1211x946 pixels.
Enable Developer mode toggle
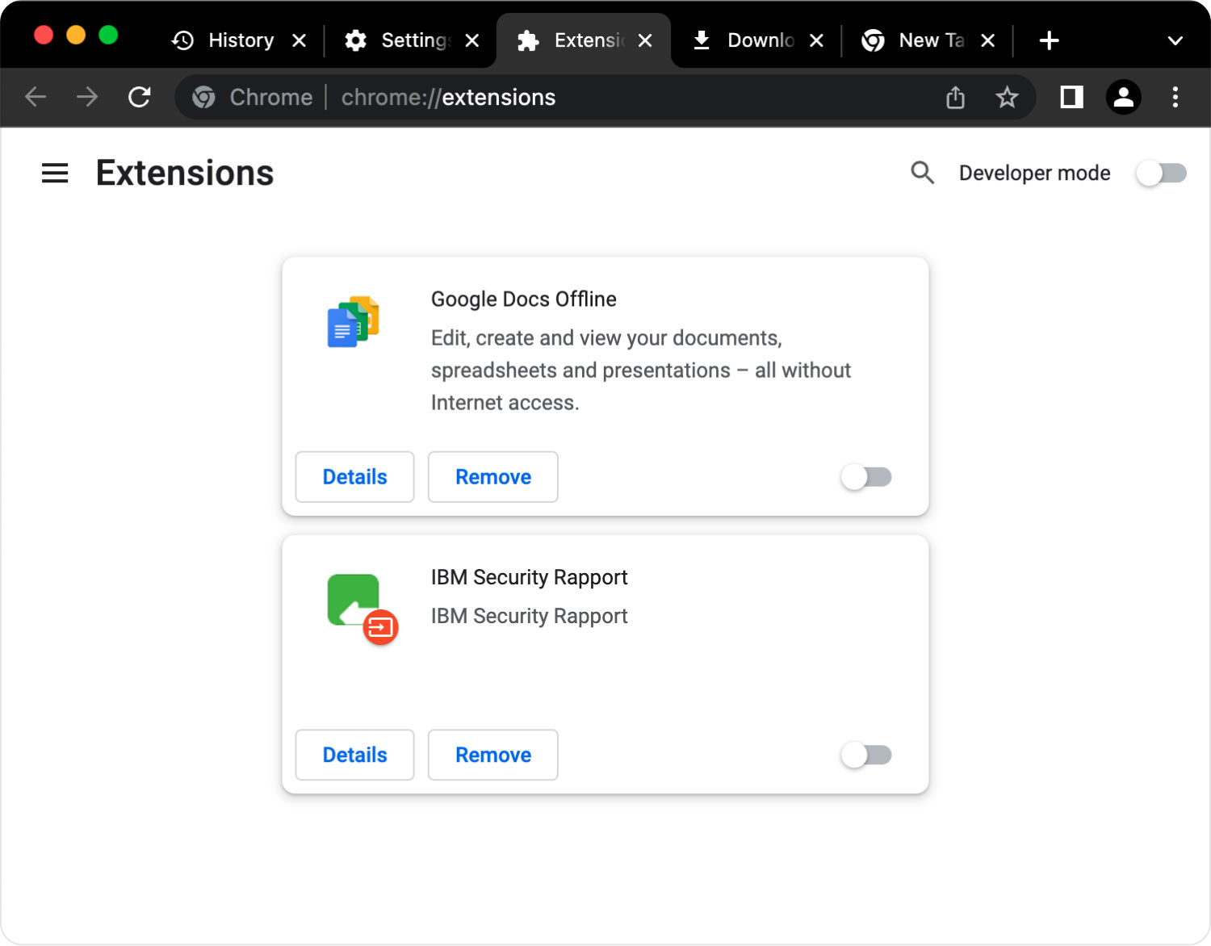point(1161,173)
